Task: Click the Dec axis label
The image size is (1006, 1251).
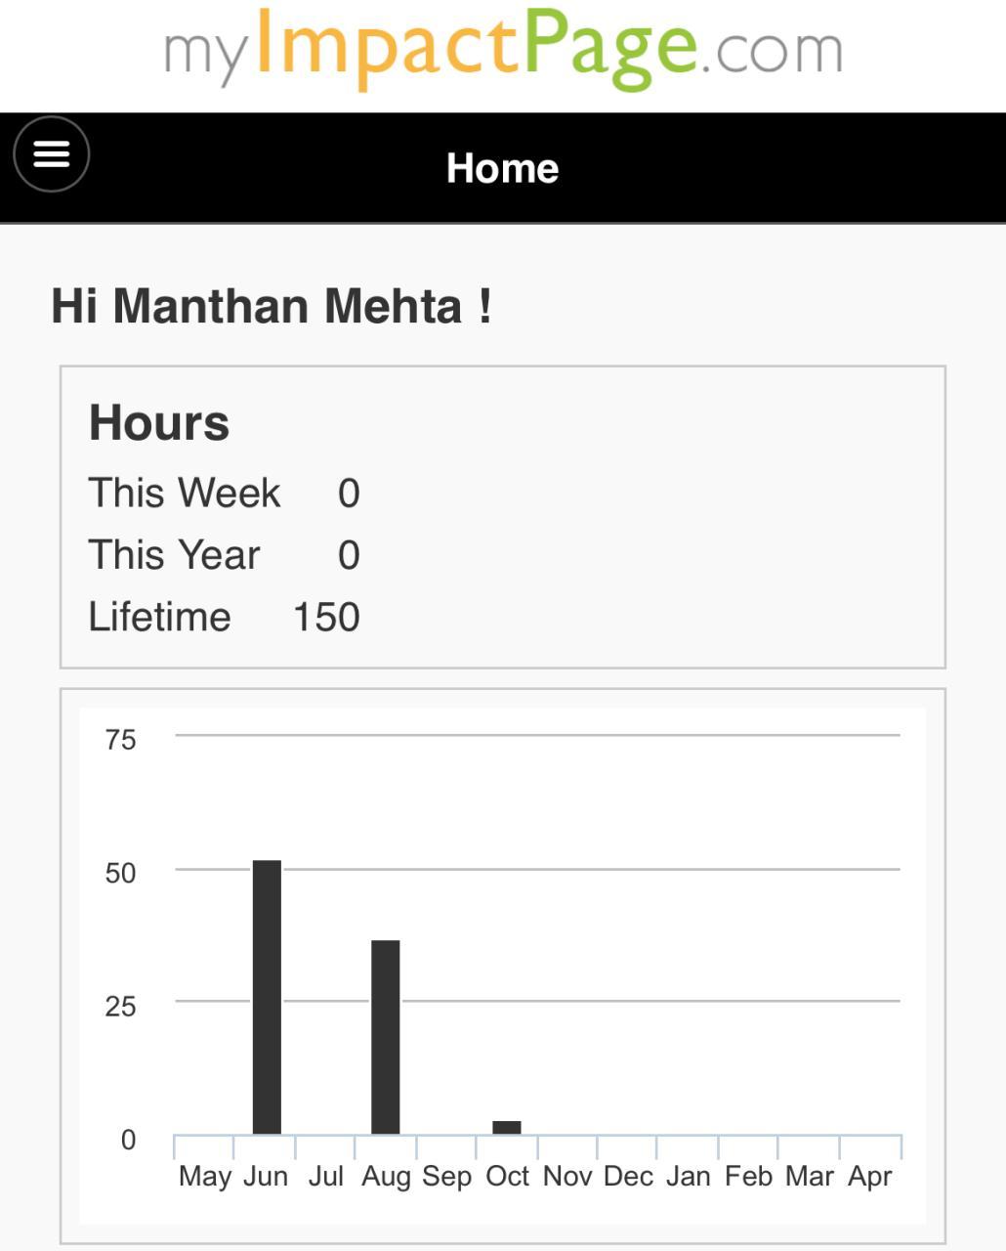Action: point(628,1176)
